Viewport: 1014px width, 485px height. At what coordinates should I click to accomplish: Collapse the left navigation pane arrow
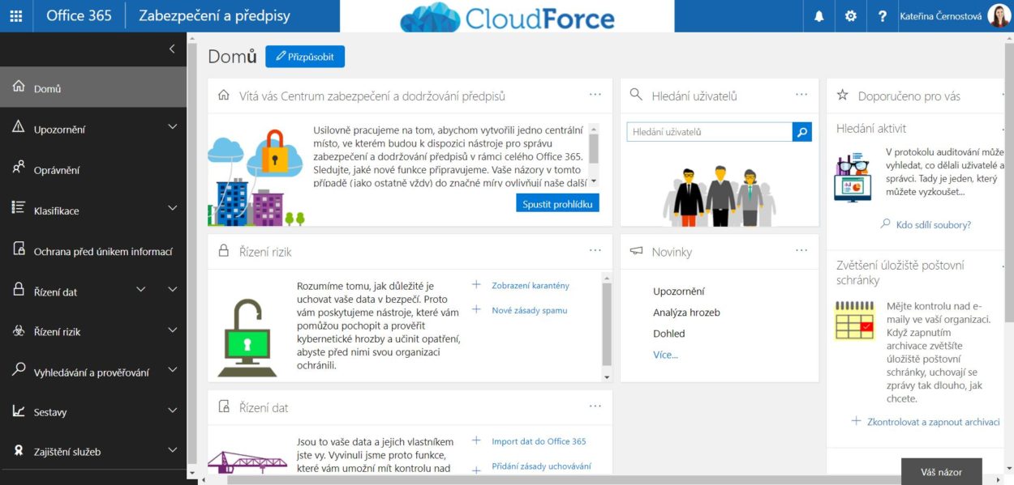point(171,49)
